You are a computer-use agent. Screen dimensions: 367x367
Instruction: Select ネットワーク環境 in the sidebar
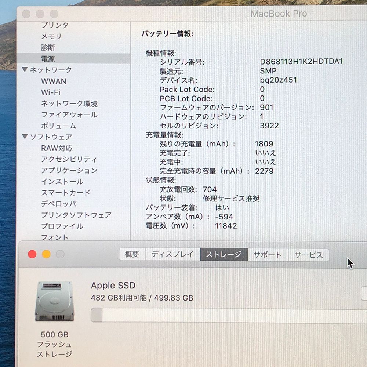[69, 103]
